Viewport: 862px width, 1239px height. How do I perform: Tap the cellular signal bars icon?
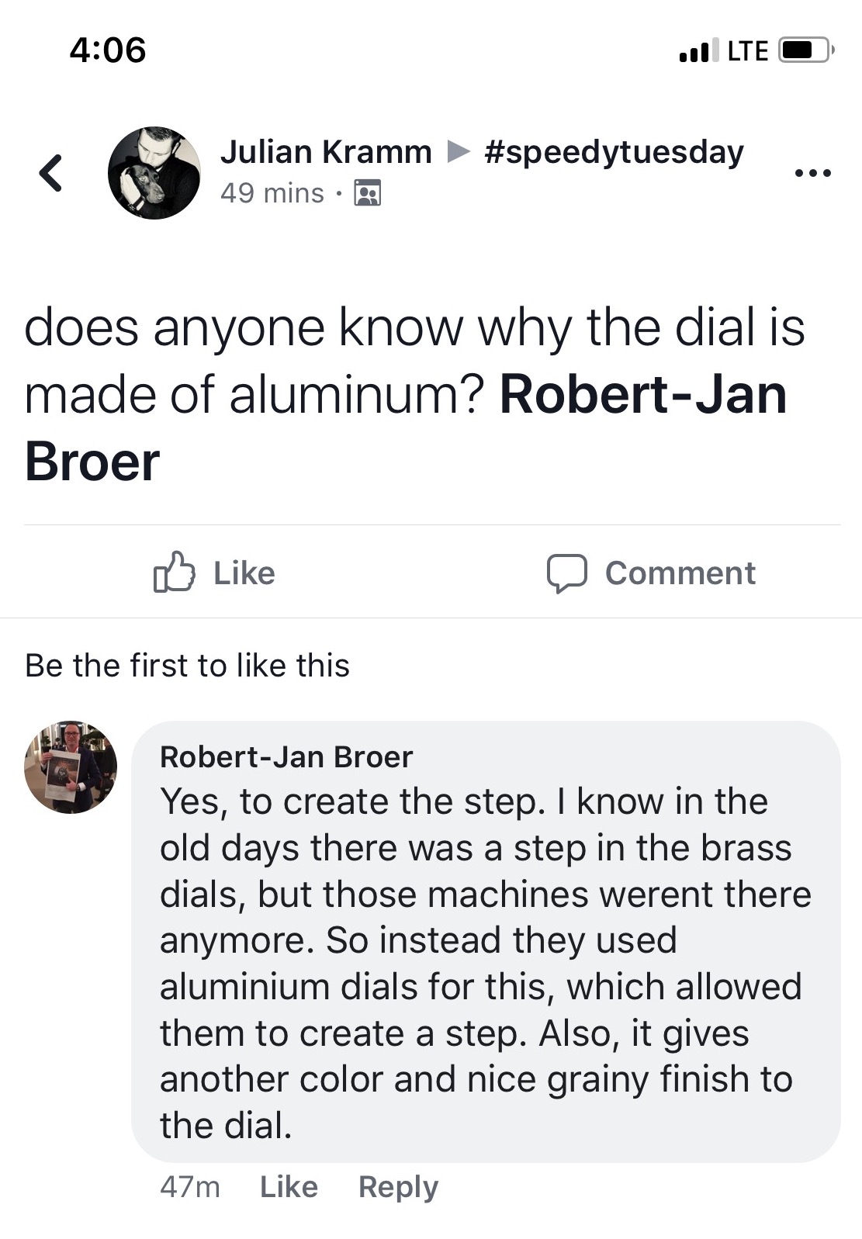click(694, 51)
